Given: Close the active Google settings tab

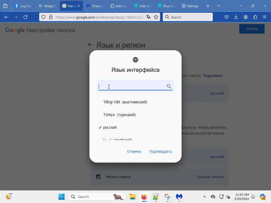Looking at the screenshot, I should [x=79, y=6].
